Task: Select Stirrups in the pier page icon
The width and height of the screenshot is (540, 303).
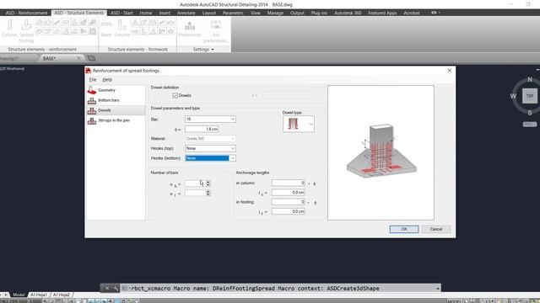Action: click(92, 120)
